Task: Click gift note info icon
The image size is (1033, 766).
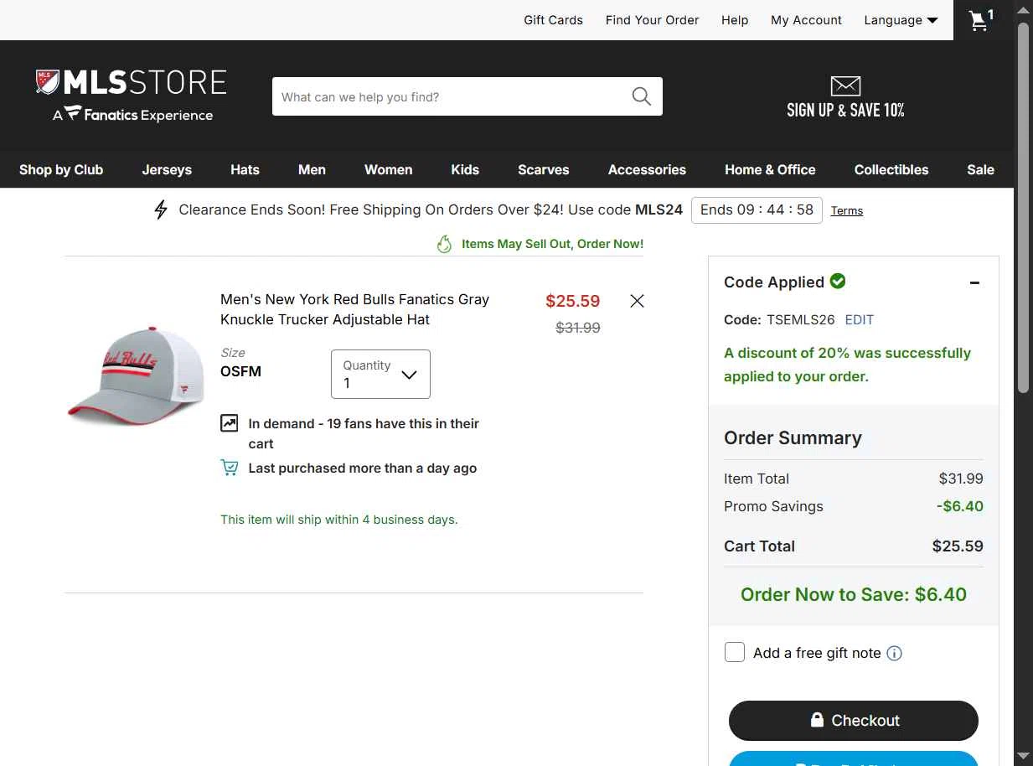Action: pyautogui.click(x=894, y=653)
